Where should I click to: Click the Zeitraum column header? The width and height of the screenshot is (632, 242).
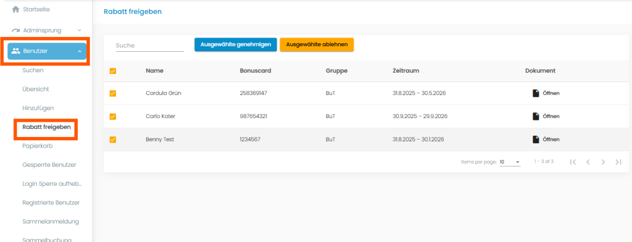[x=406, y=70]
